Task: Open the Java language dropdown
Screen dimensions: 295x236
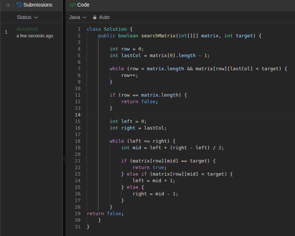Action: [x=78, y=17]
